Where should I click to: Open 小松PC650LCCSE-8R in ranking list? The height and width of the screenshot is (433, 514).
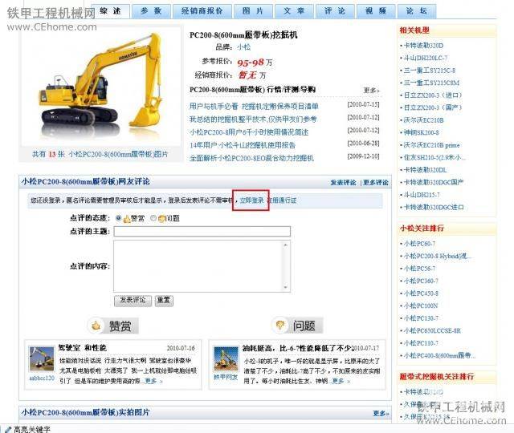432,330
